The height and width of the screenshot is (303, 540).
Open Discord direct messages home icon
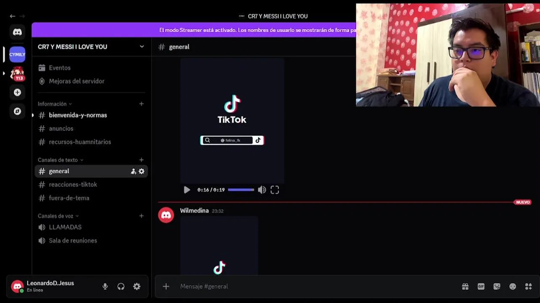click(17, 32)
